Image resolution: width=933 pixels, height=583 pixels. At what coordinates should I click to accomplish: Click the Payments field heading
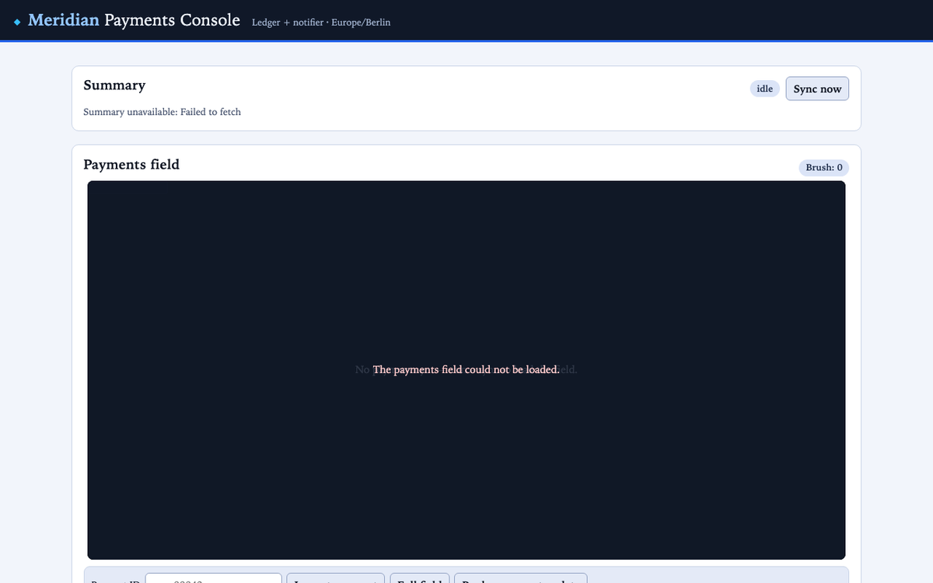131,164
